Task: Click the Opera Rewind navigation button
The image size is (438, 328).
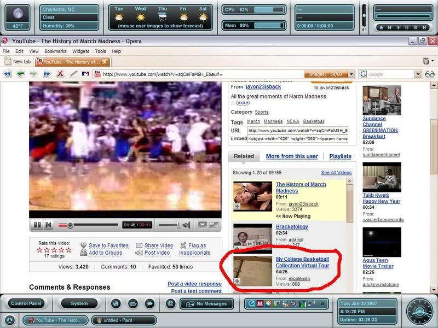Action: point(7,74)
